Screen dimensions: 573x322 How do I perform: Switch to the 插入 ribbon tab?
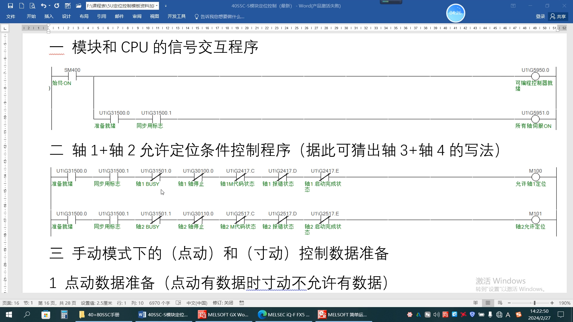point(49,16)
